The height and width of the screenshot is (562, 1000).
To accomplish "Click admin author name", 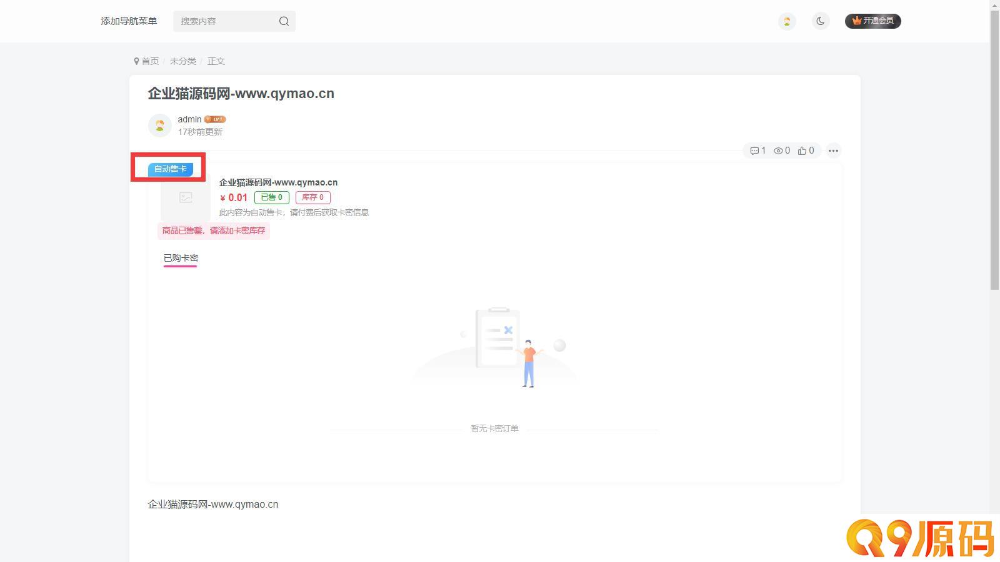I will click(189, 119).
